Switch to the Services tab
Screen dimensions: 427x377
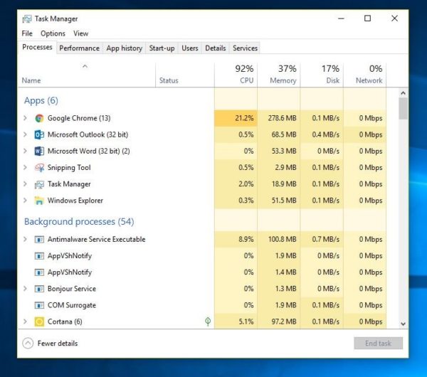245,48
